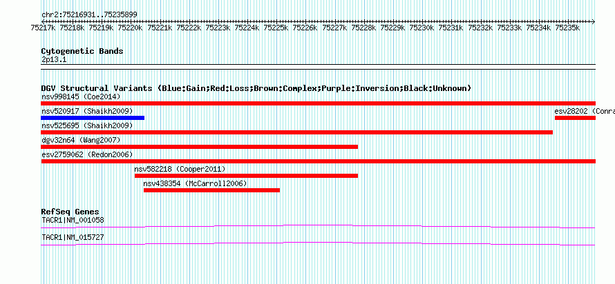Click the nsv582218 (Cooper2011) variant bar
This screenshot has height=284, width=615.
(246, 176)
